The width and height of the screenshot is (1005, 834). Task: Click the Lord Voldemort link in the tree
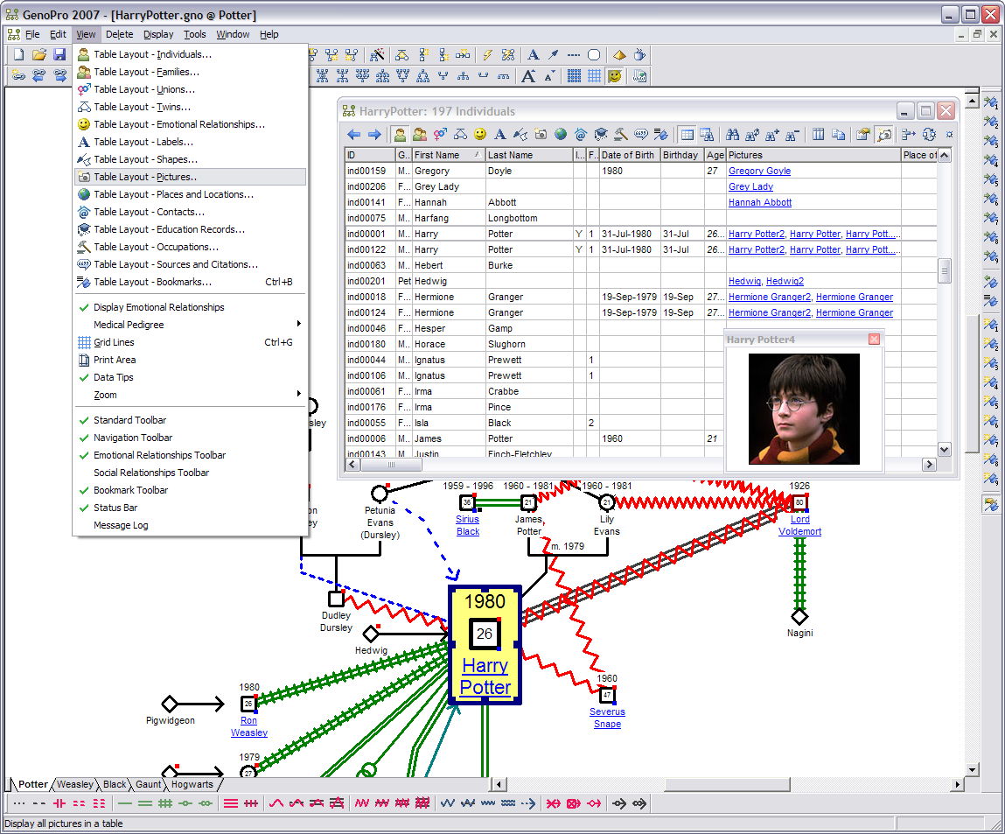[800, 525]
